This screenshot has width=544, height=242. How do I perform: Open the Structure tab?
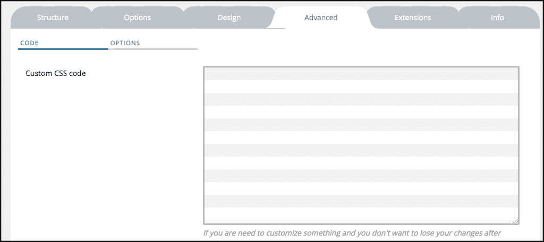[x=53, y=18]
